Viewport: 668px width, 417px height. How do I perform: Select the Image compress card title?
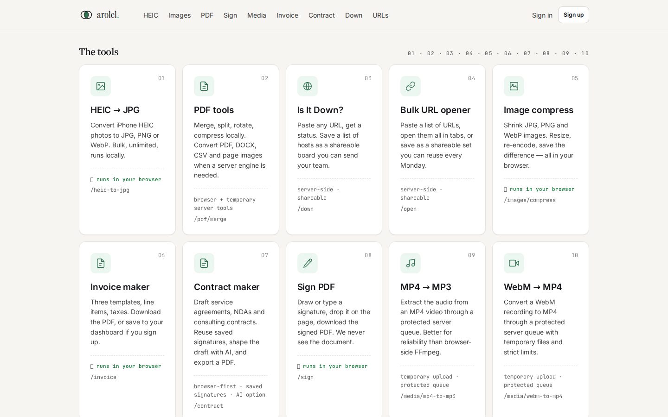pos(539,110)
